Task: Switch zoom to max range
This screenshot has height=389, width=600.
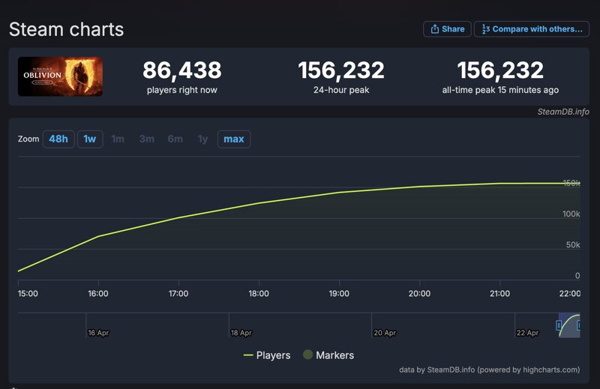Action: tap(234, 139)
